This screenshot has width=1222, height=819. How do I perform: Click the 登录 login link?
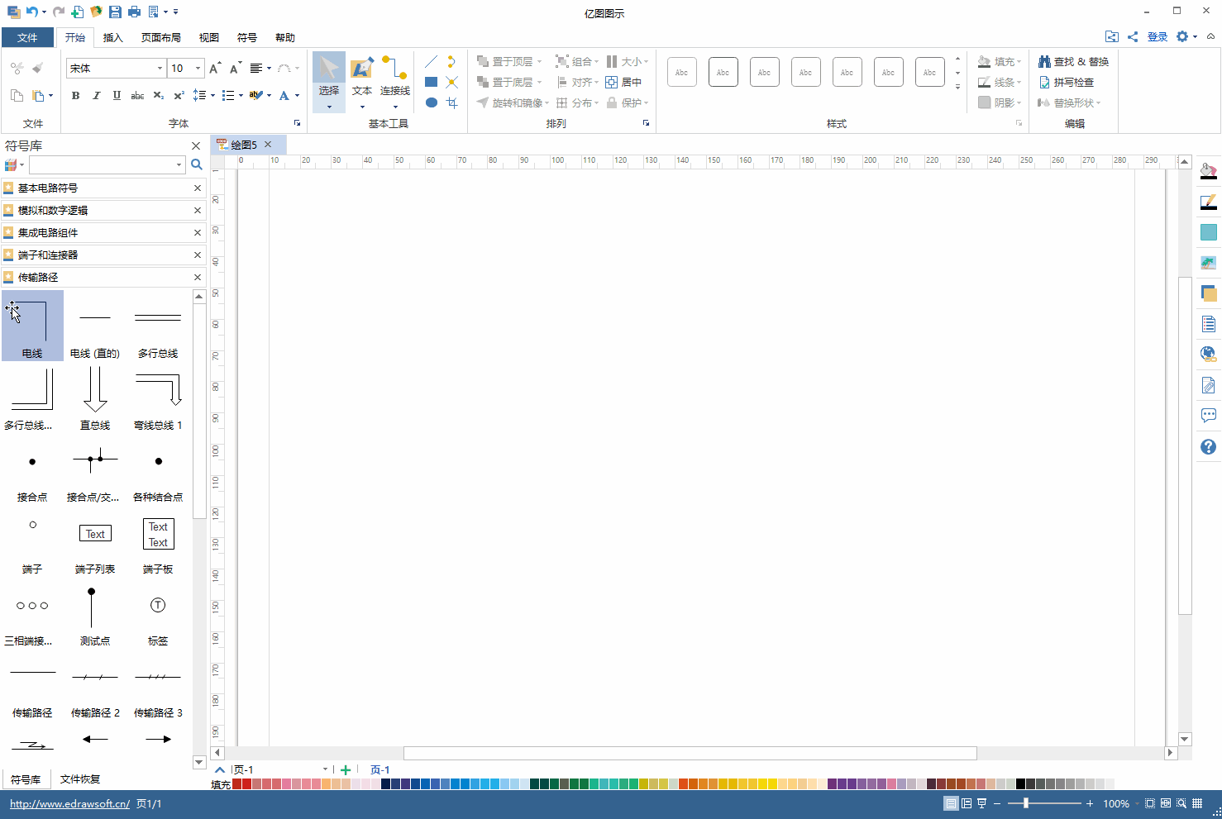pos(1158,36)
